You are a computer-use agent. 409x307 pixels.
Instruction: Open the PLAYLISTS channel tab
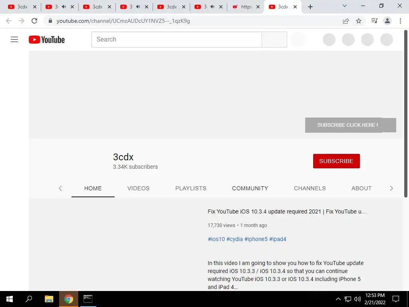pos(191,188)
